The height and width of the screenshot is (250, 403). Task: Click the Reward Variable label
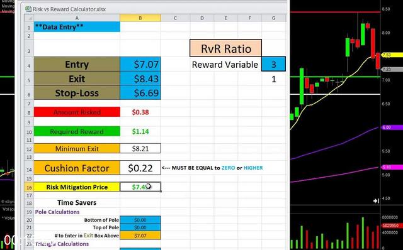225,64
